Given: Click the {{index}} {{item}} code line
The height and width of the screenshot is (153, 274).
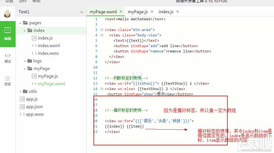Looking at the screenshot, I should [x=124, y=126].
